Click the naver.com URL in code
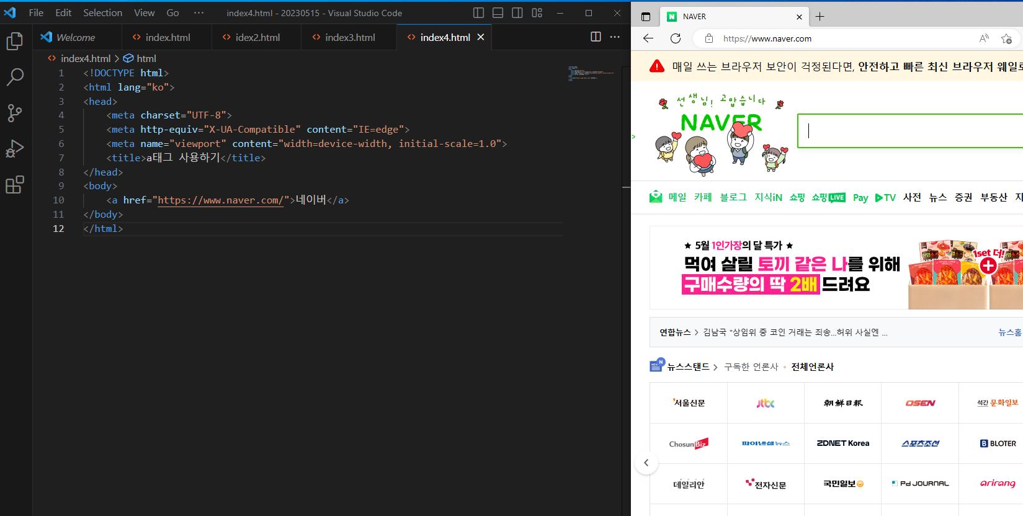This screenshot has height=516, width=1023. click(x=220, y=200)
